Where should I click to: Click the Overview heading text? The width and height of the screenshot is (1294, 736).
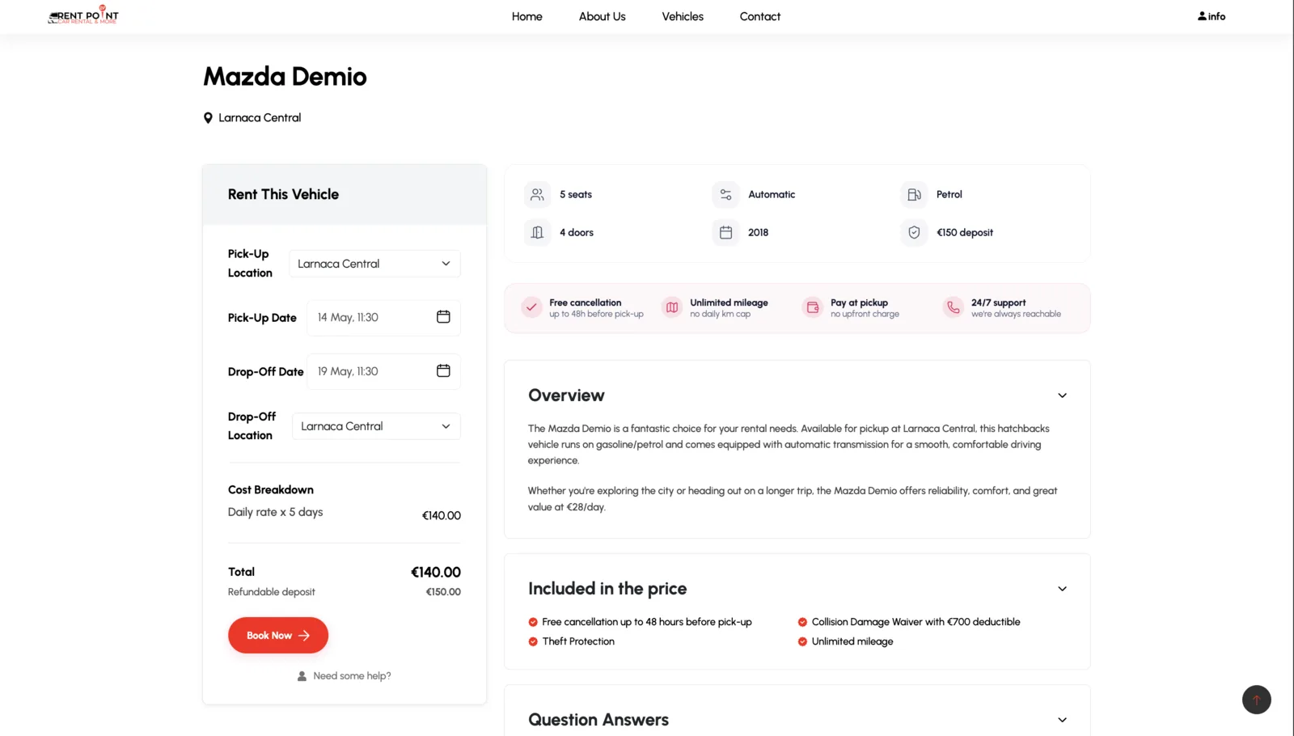(x=566, y=395)
